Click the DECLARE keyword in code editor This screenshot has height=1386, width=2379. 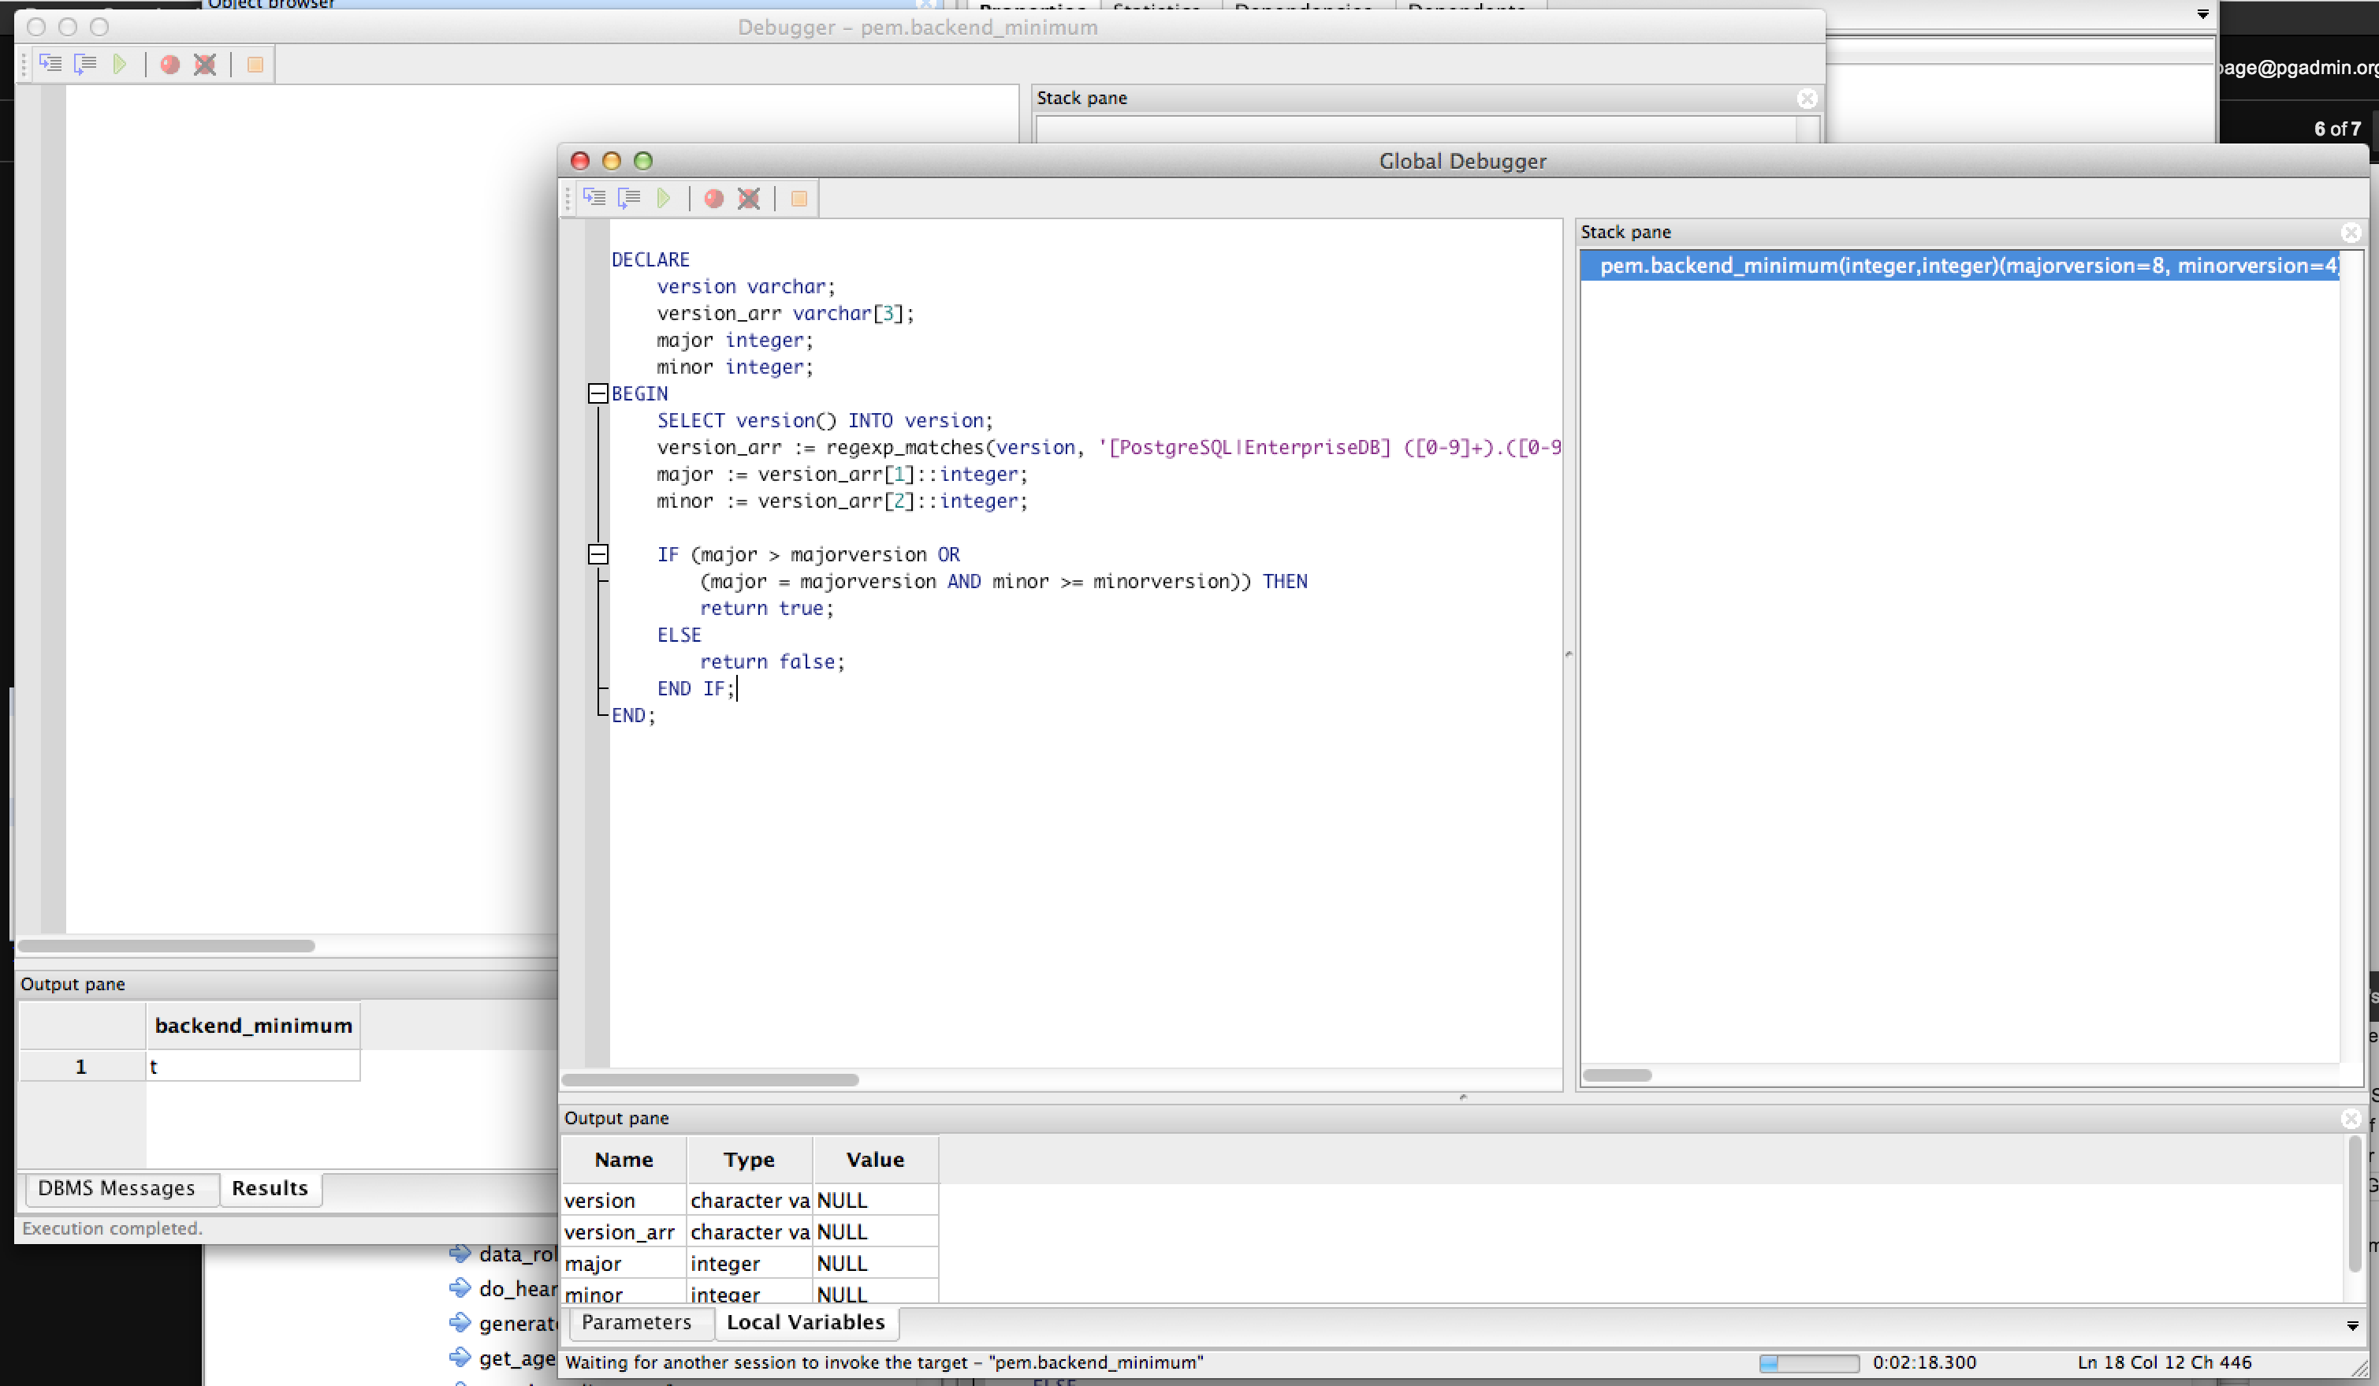[x=650, y=259]
